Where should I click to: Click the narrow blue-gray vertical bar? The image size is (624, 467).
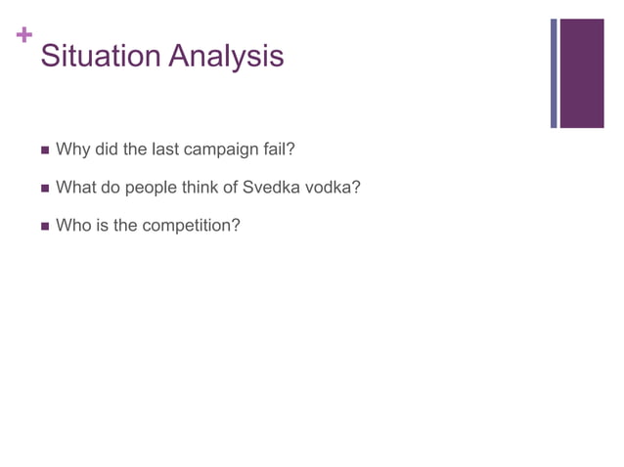pyautogui.click(x=554, y=72)
